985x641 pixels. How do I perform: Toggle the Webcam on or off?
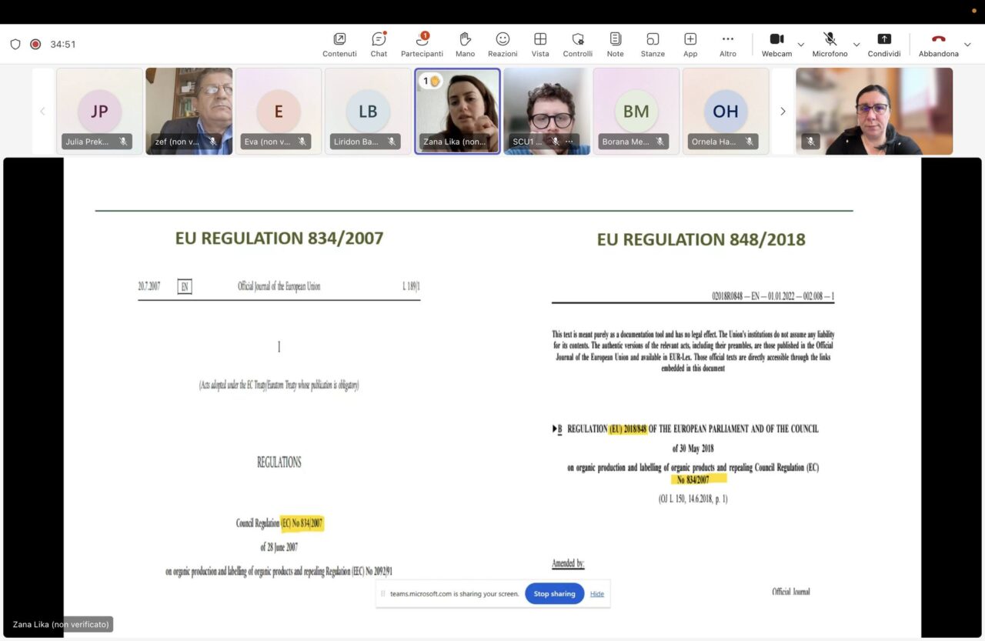pyautogui.click(x=776, y=44)
